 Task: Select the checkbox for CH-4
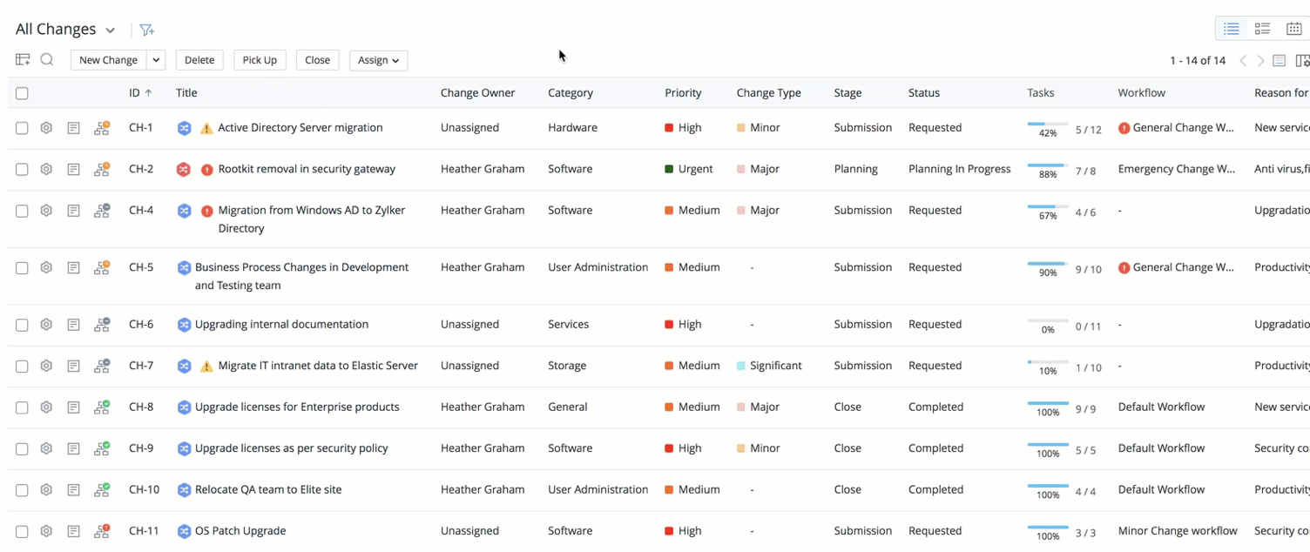point(22,211)
